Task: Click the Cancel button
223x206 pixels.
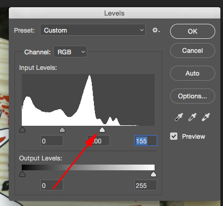Action: click(192, 51)
